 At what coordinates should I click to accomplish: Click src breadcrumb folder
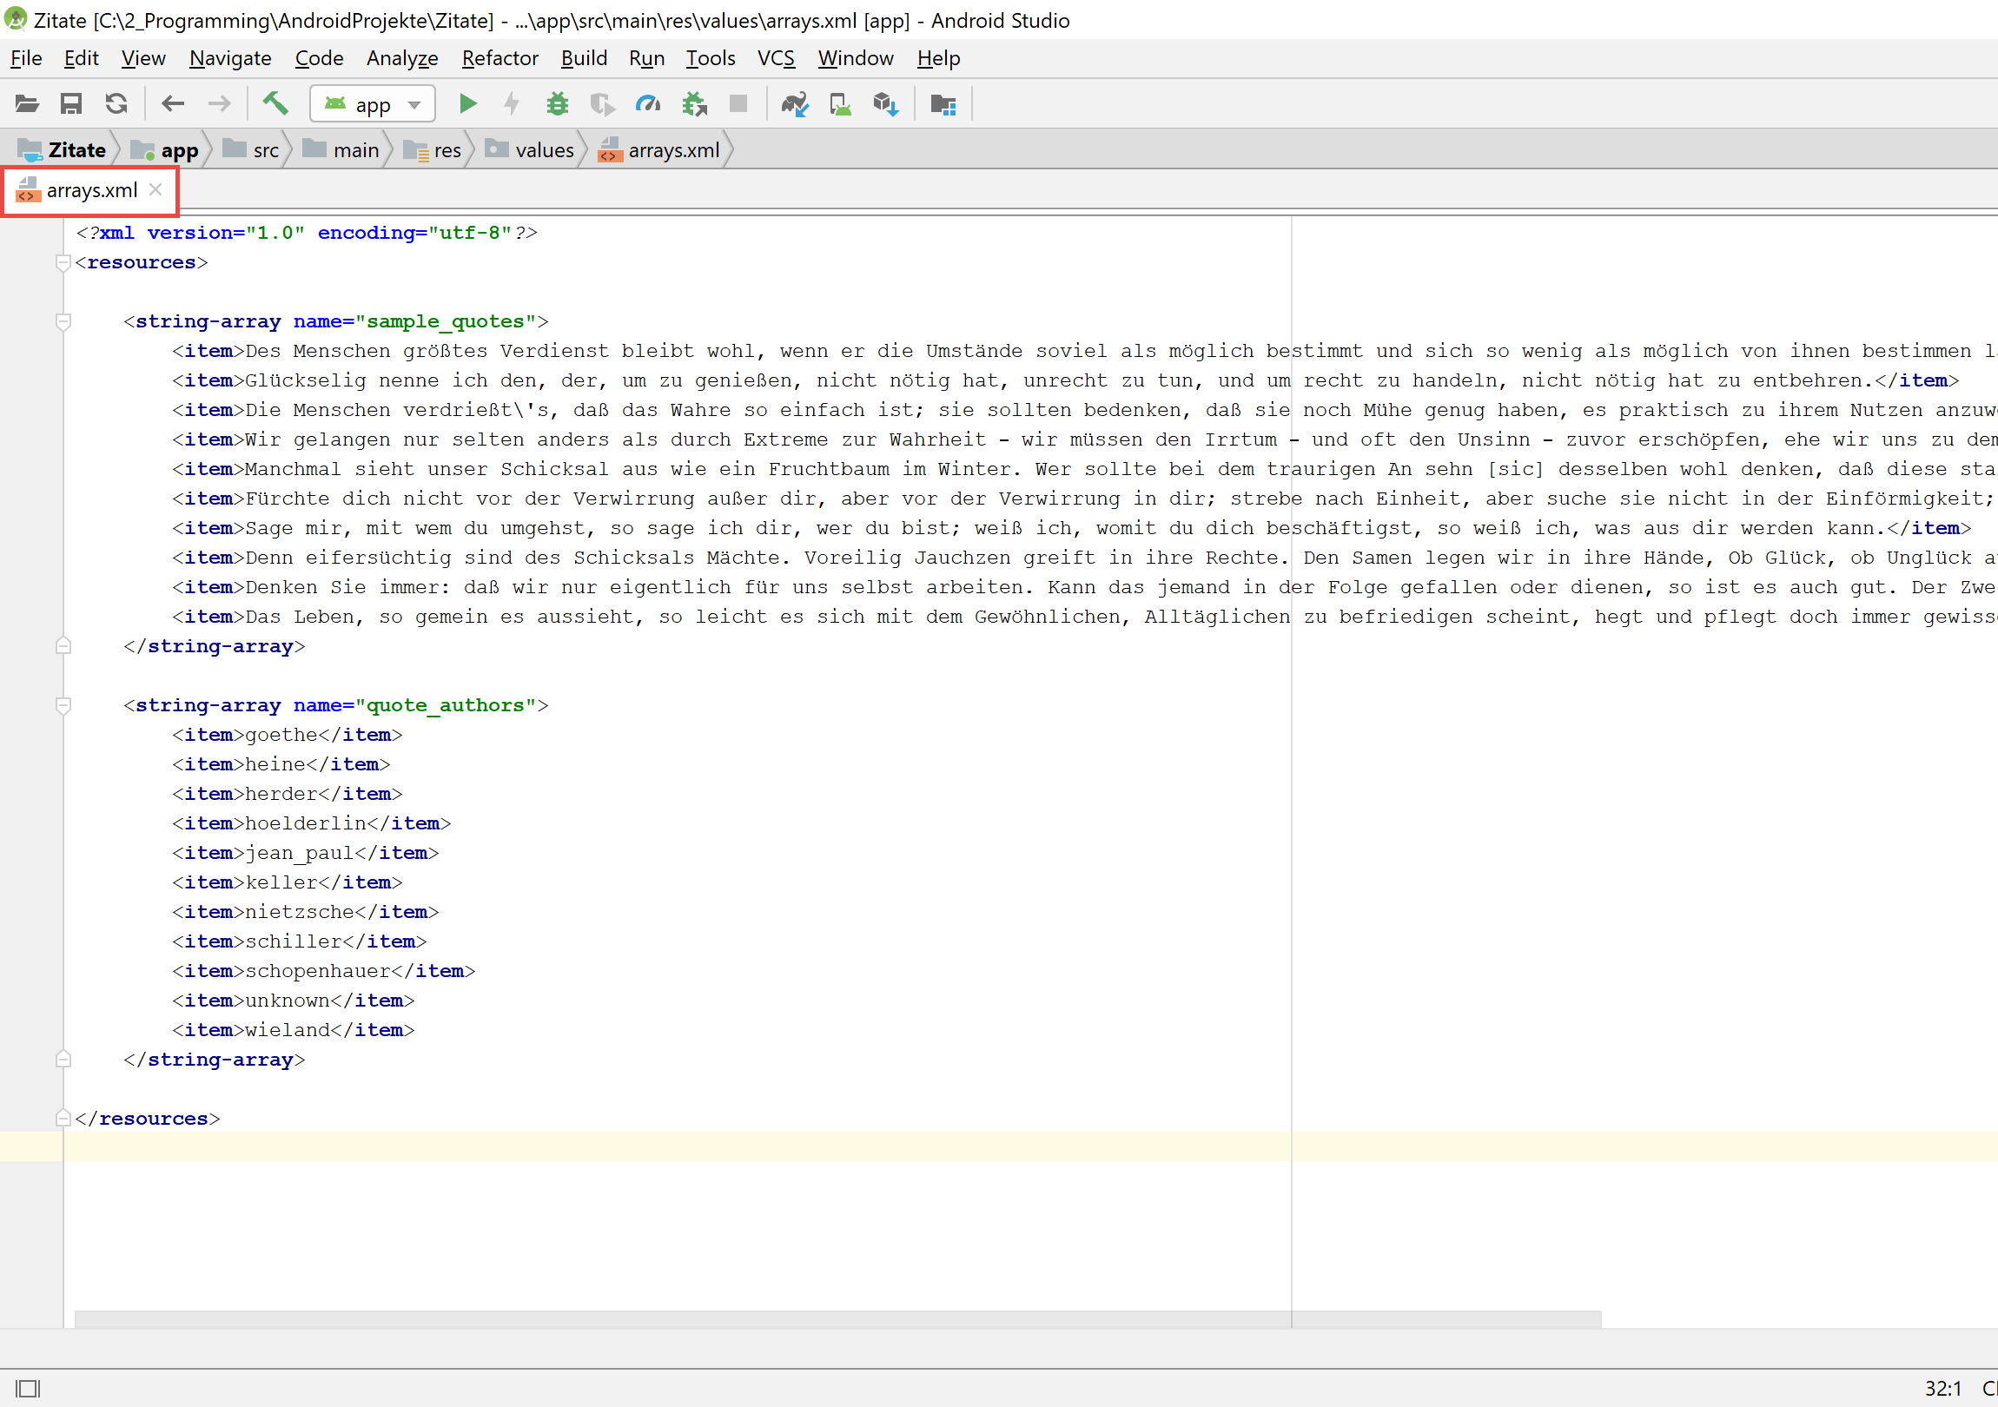(252, 150)
